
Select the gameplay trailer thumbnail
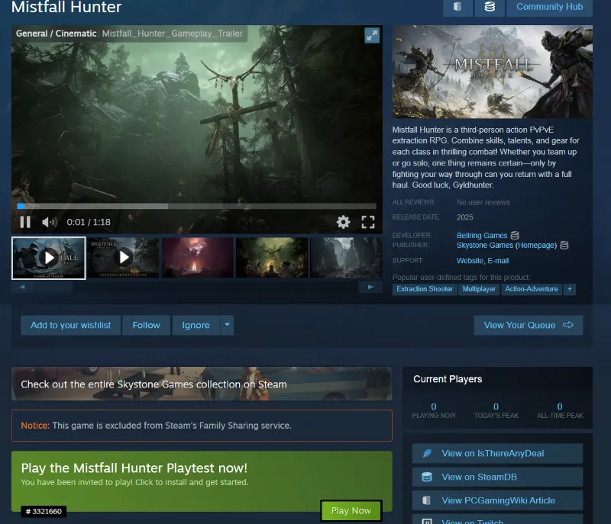pos(49,258)
